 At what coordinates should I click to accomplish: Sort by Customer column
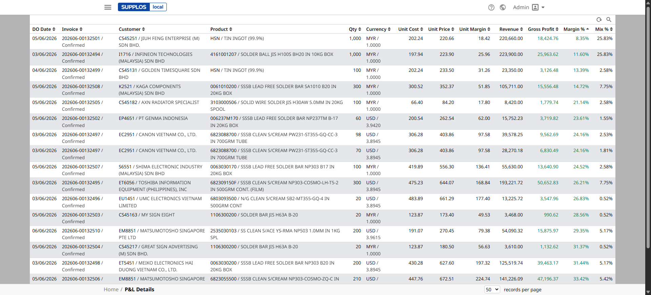tap(132, 29)
